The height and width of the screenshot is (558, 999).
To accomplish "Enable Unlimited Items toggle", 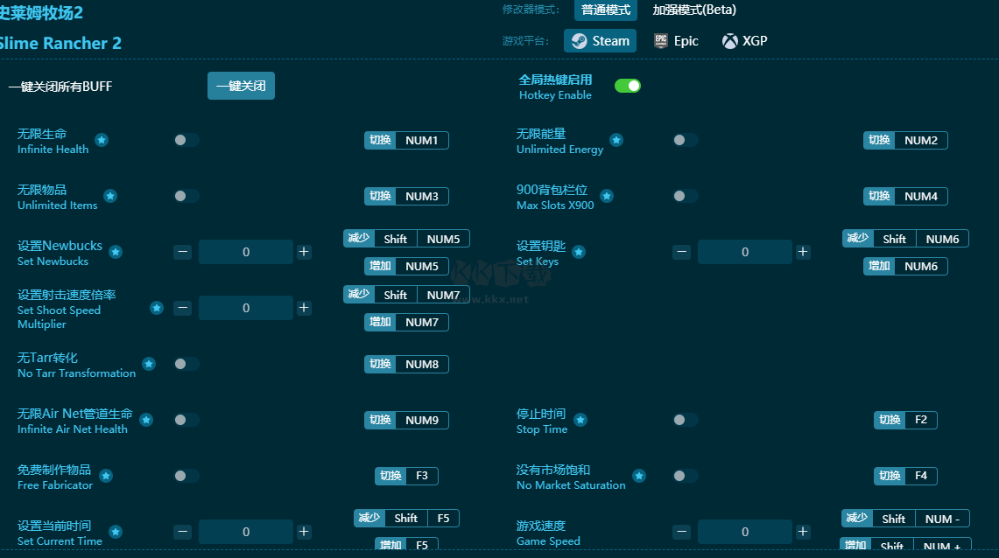I will point(186,196).
